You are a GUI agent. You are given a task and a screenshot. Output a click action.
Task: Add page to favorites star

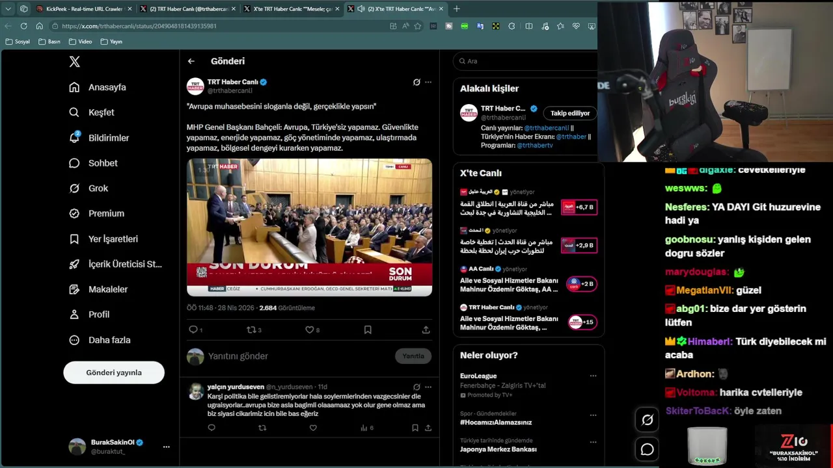coord(418,26)
